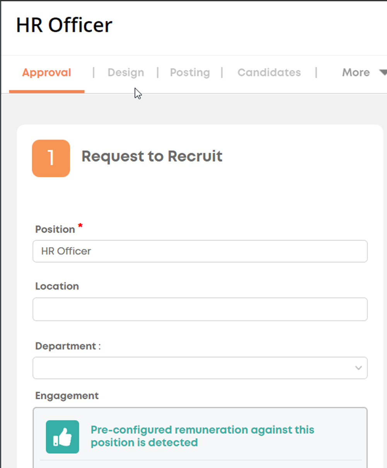Select the Candidates tab
Image resolution: width=387 pixels, height=468 pixels.
(x=269, y=72)
